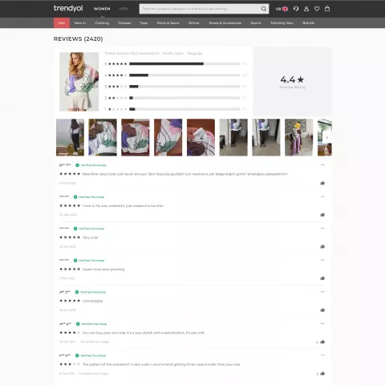The width and height of the screenshot is (385, 385).
Task: Open the third customer review photo
Action: (136, 137)
